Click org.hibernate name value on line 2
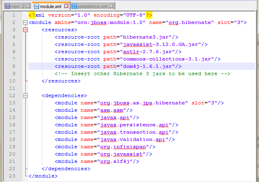 (x=189, y=22)
